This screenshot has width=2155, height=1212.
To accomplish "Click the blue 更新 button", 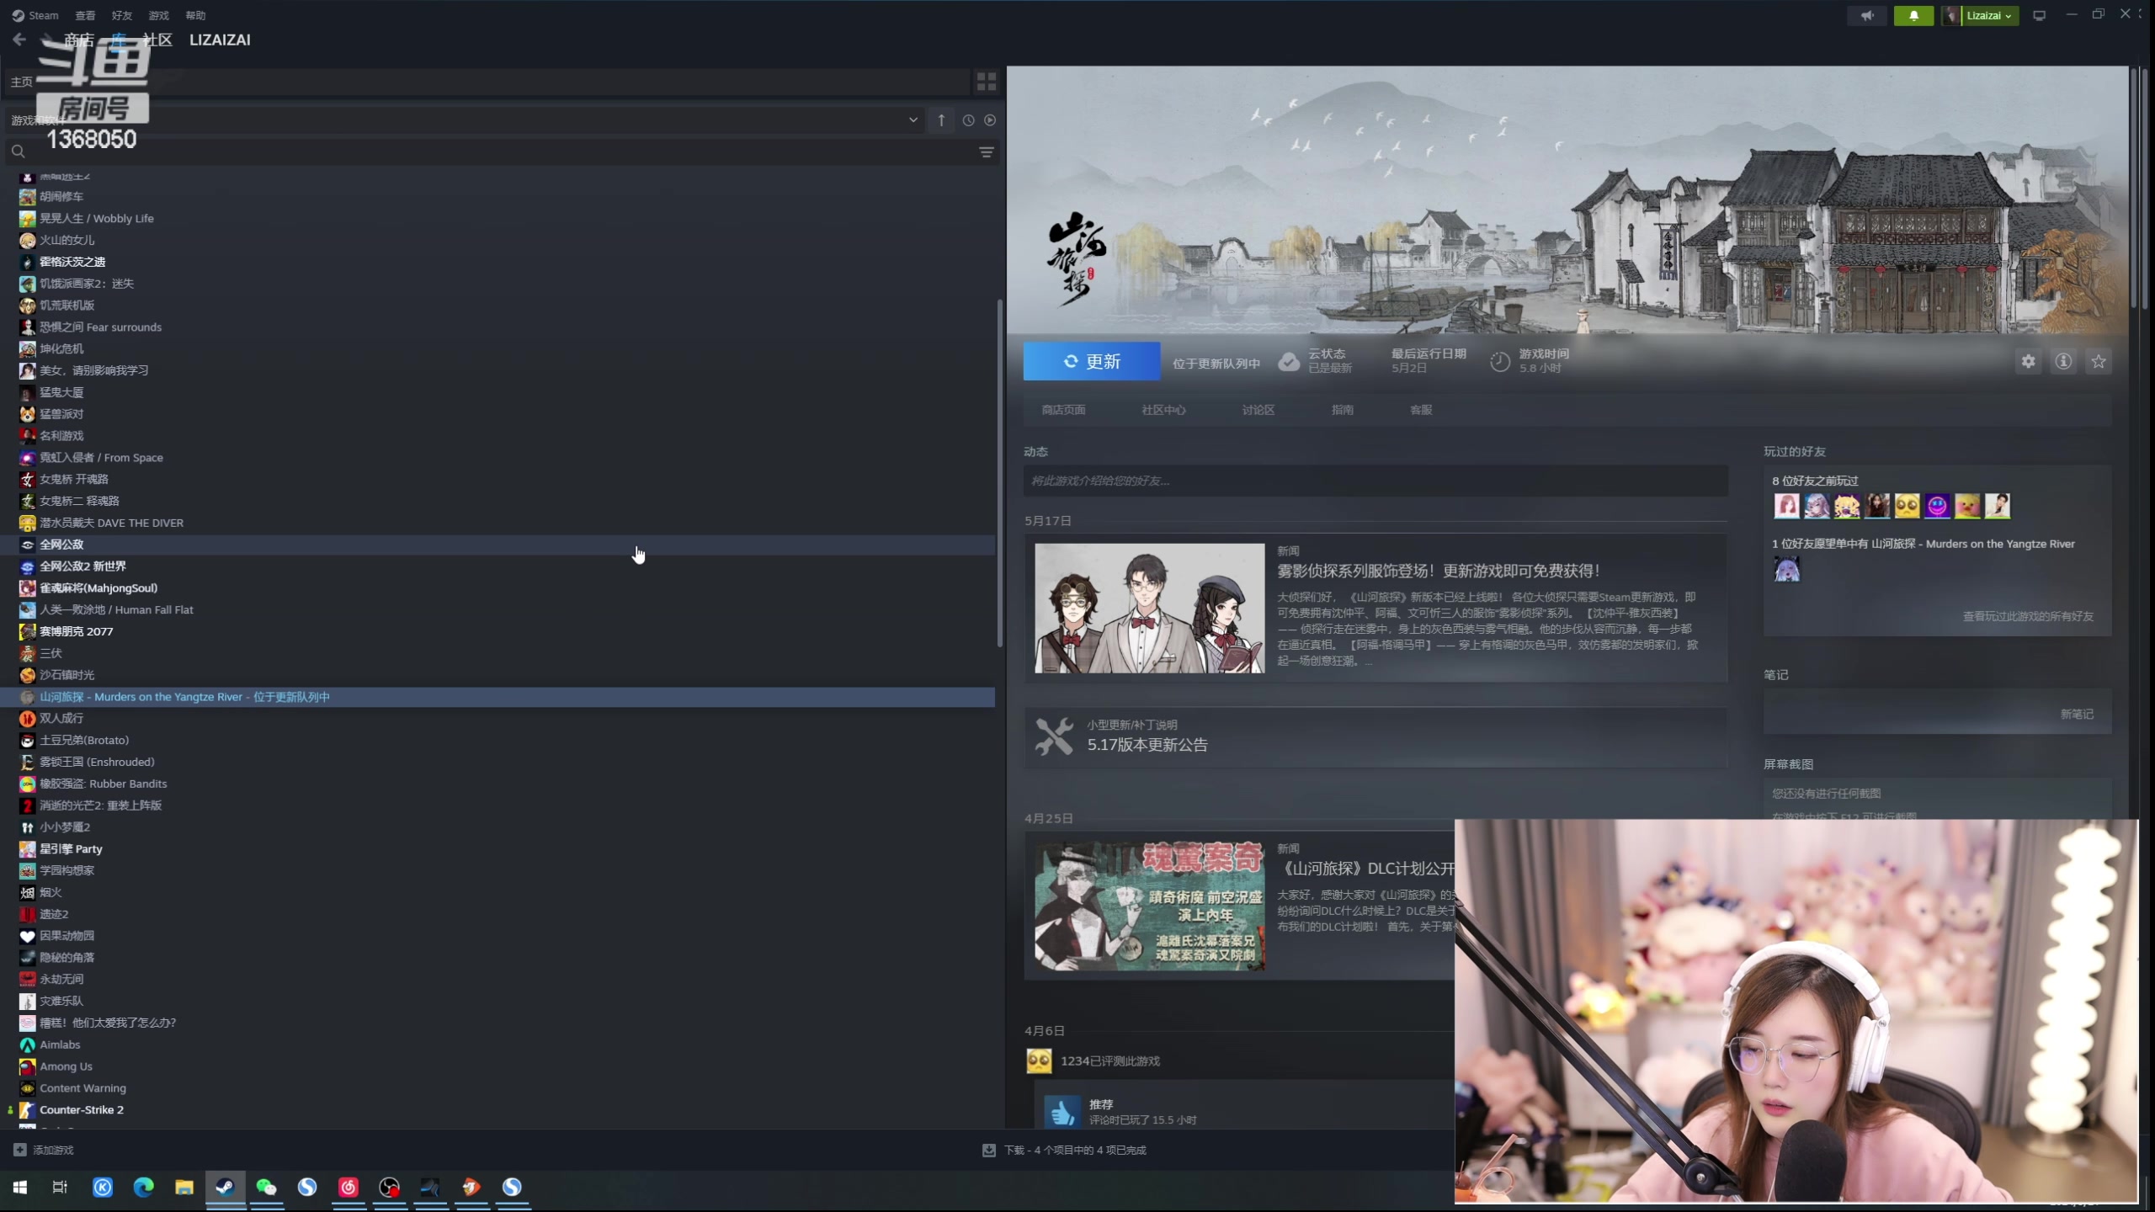I will pos(1092,361).
